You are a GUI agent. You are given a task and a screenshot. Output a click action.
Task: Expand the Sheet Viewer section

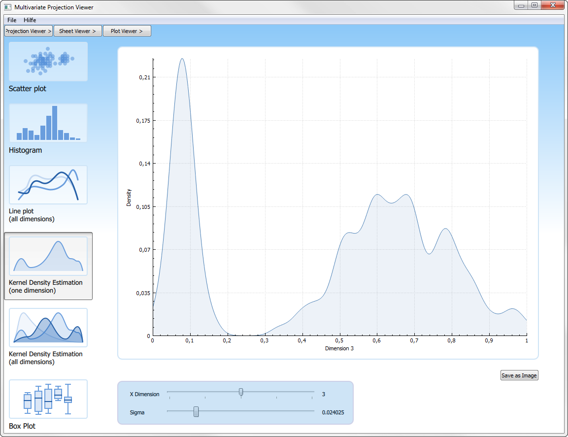(77, 31)
